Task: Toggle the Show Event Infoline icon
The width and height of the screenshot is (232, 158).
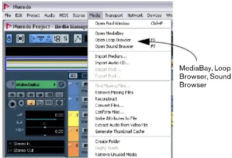Action: 40,39
